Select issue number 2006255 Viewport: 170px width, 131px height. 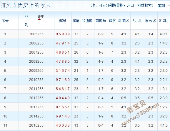(x=36, y=43)
